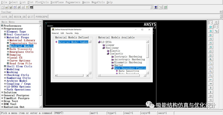The height and width of the screenshot is (115, 223).
Task: Click the Save Analysis floppy icon
Action: coord(11,7)
